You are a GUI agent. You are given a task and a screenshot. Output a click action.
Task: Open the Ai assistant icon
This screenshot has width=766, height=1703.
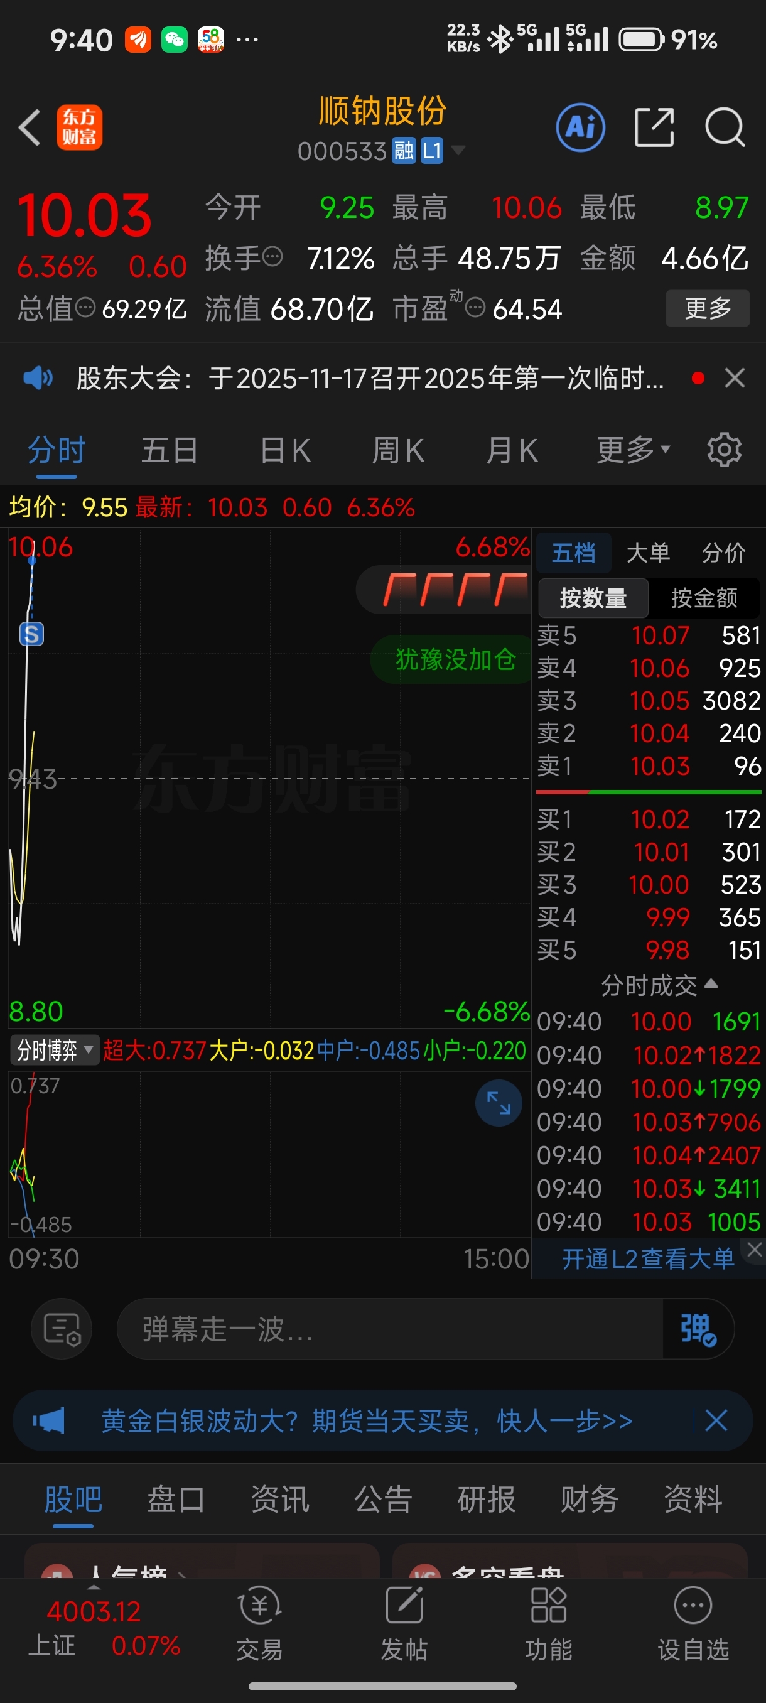(x=580, y=127)
